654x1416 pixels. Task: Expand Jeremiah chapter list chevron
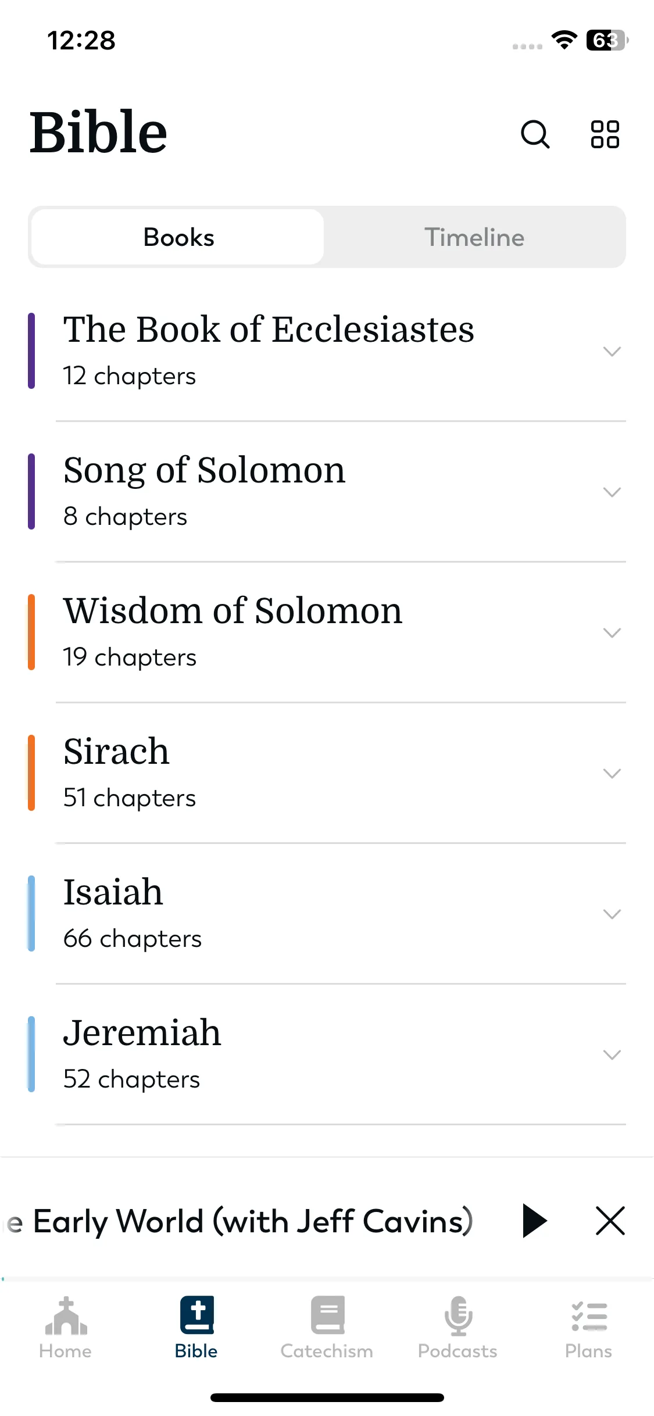612,1054
